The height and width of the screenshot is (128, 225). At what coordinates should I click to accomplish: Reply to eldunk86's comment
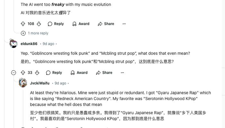[54, 73]
